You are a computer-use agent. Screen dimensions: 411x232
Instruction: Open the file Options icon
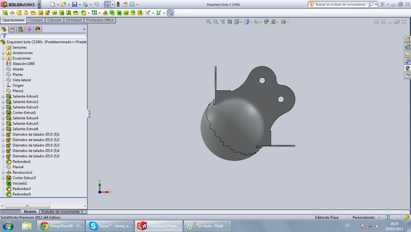click(132, 4)
